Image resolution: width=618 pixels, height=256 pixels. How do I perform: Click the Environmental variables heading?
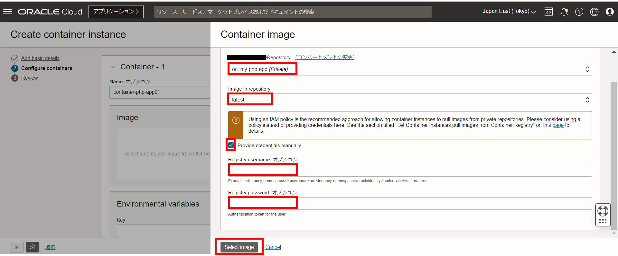tap(158, 204)
